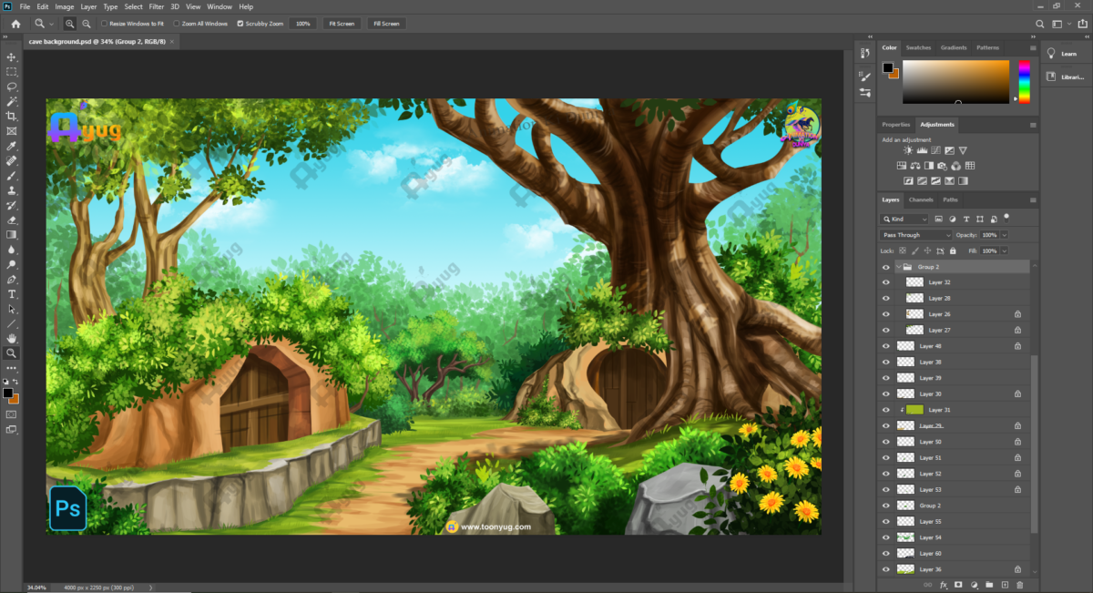The image size is (1093, 593).
Task: Delete layer using the trash icon
Action: pyautogui.click(x=1019, y=585)
